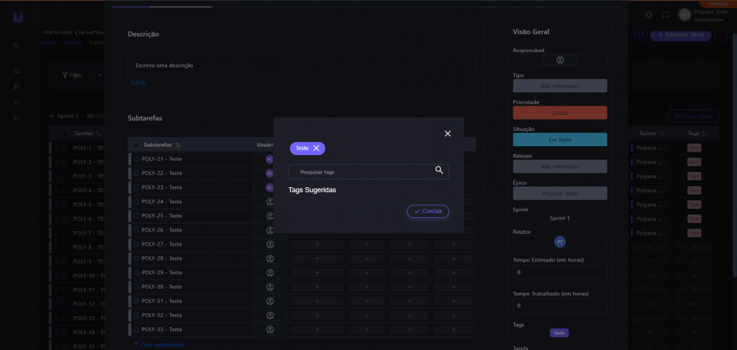Click the PT avatar under Relator
737x350 pixels.
[x=560, y=242]
